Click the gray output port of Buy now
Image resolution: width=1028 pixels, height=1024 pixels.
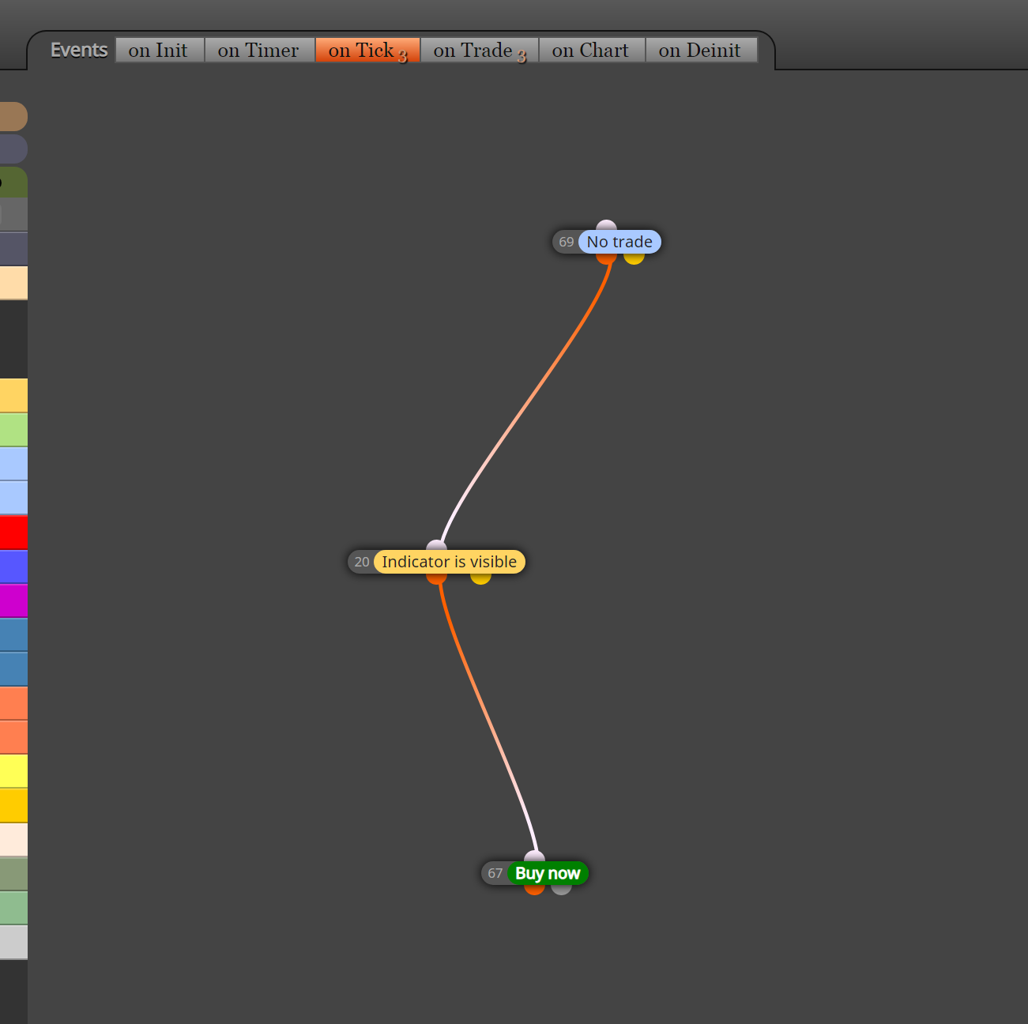pos(561,890)
